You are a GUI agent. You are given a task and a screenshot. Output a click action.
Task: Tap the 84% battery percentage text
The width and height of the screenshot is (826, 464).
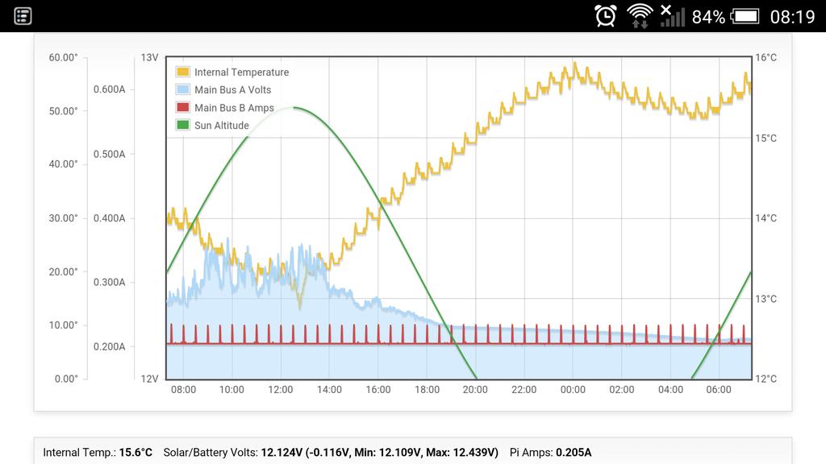point(708,17)
